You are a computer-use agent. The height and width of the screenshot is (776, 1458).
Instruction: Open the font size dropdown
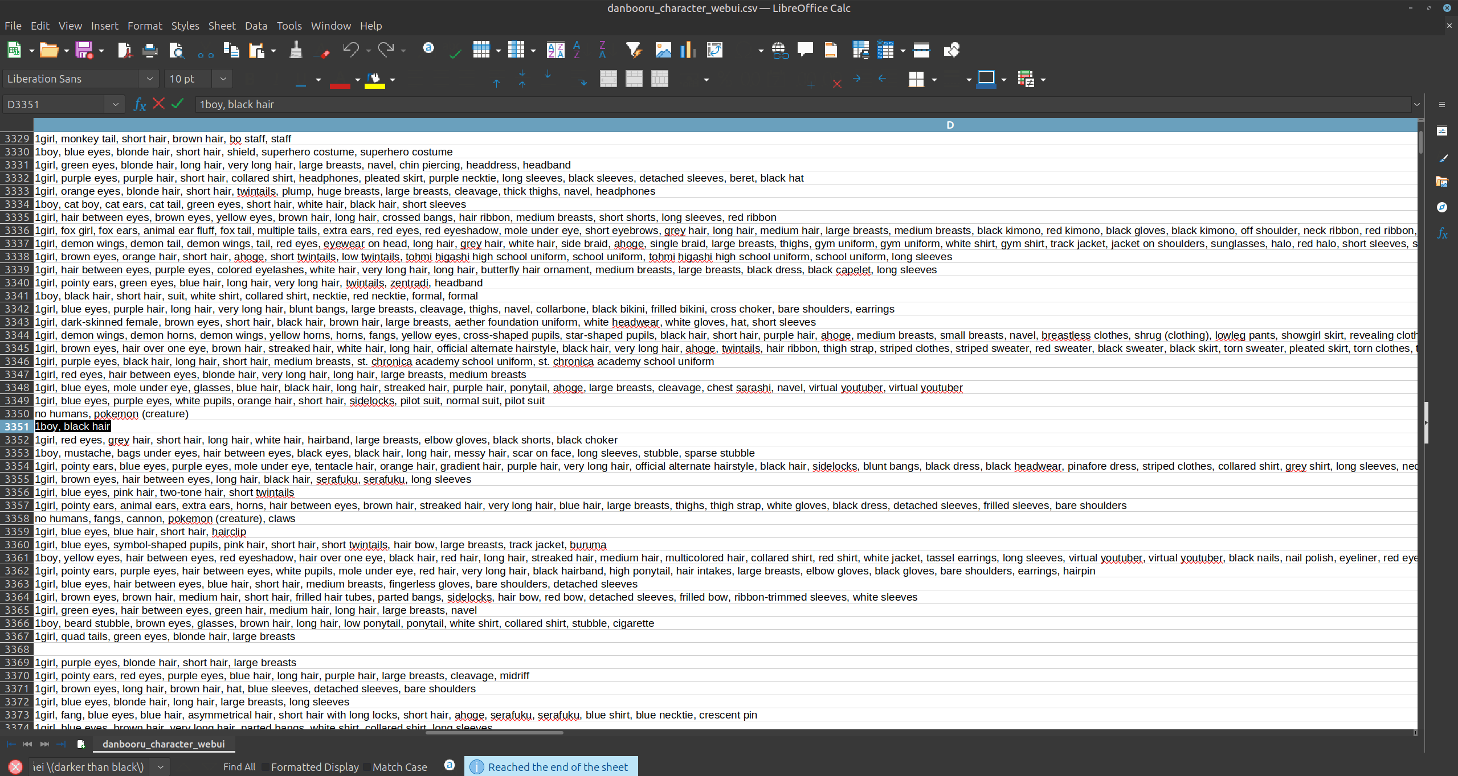[x=223, y=79]
